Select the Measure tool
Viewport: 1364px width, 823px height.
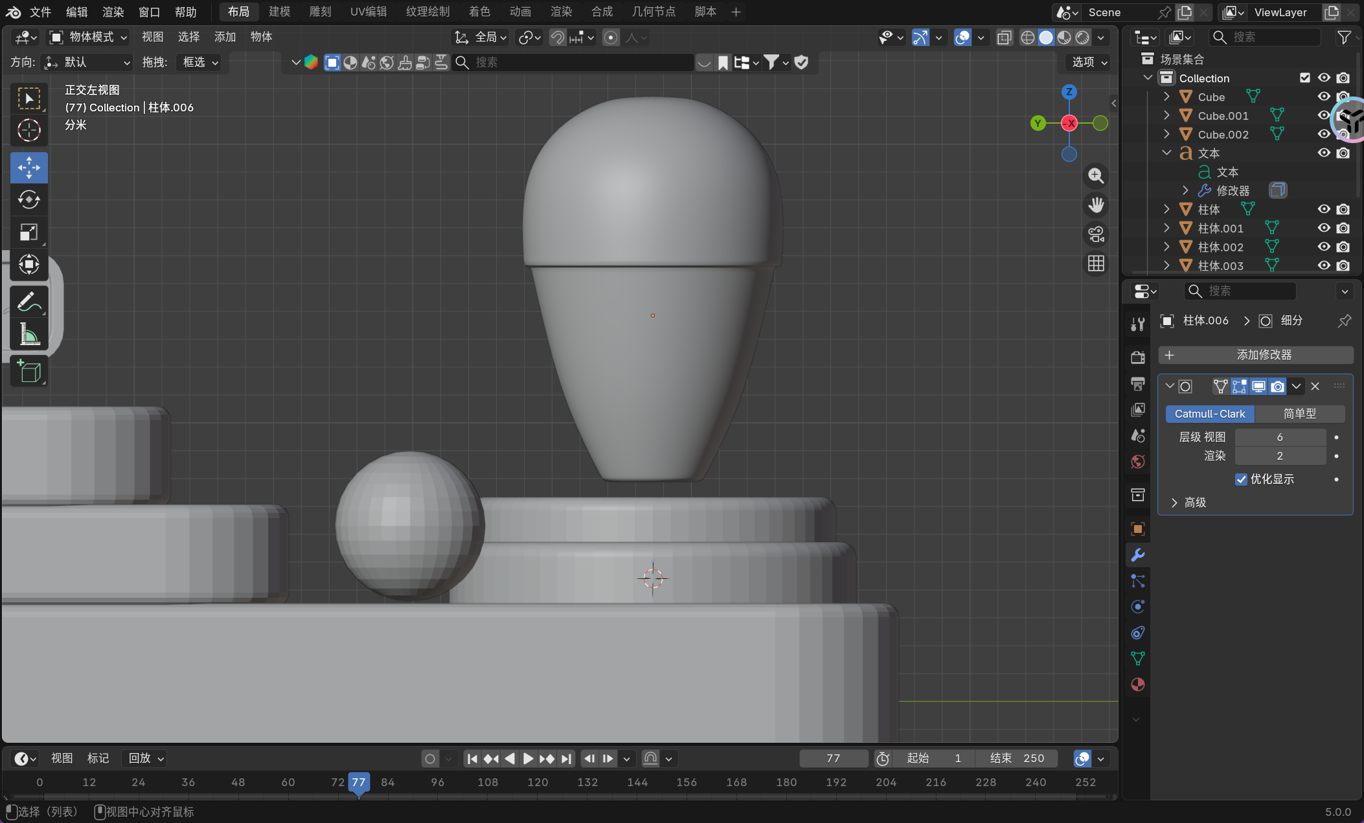[28, 334]
